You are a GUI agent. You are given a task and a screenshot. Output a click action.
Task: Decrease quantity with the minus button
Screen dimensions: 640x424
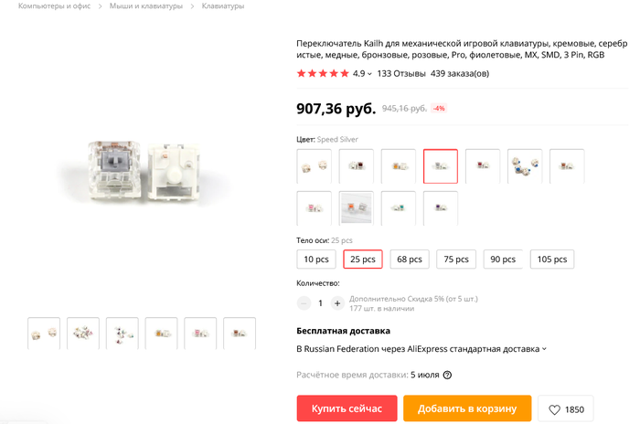click(304, 303)
